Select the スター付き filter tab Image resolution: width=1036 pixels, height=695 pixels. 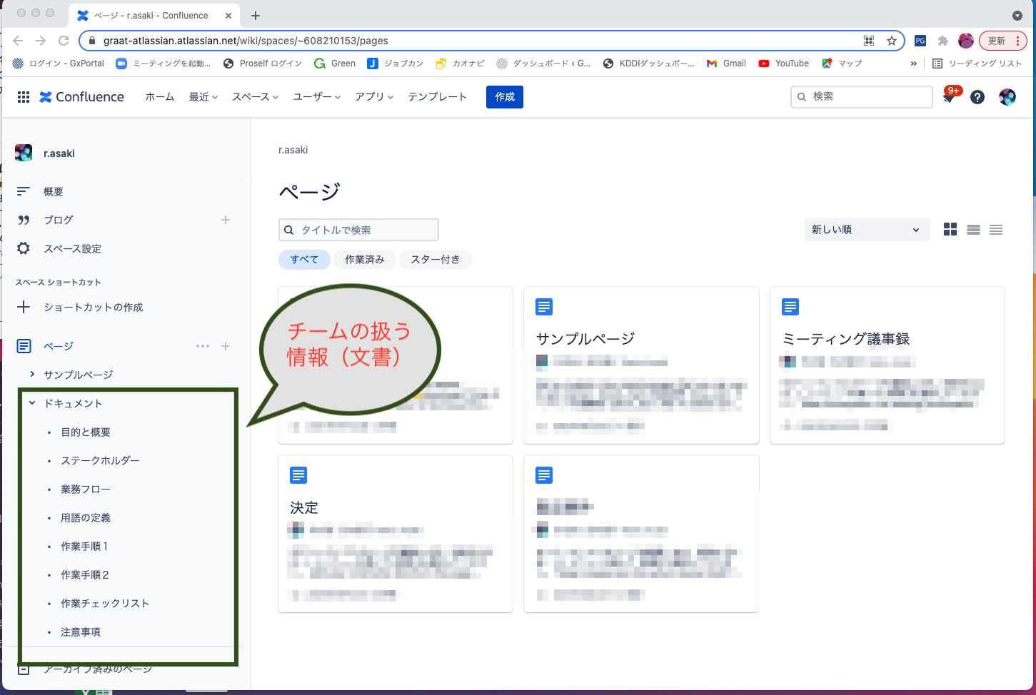coord(436,260)
